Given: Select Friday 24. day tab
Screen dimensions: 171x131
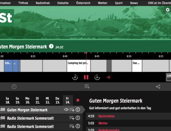Looking at the screenshot, I should pos(68,100).
